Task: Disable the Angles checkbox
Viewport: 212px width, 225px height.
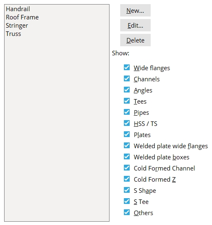Action: (x=127, y=90)
